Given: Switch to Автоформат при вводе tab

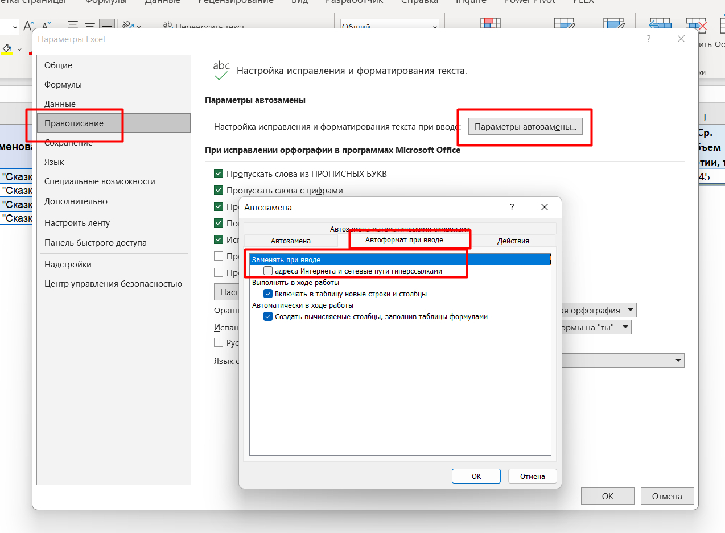Looking at the screenshot, I should [405, 240].
